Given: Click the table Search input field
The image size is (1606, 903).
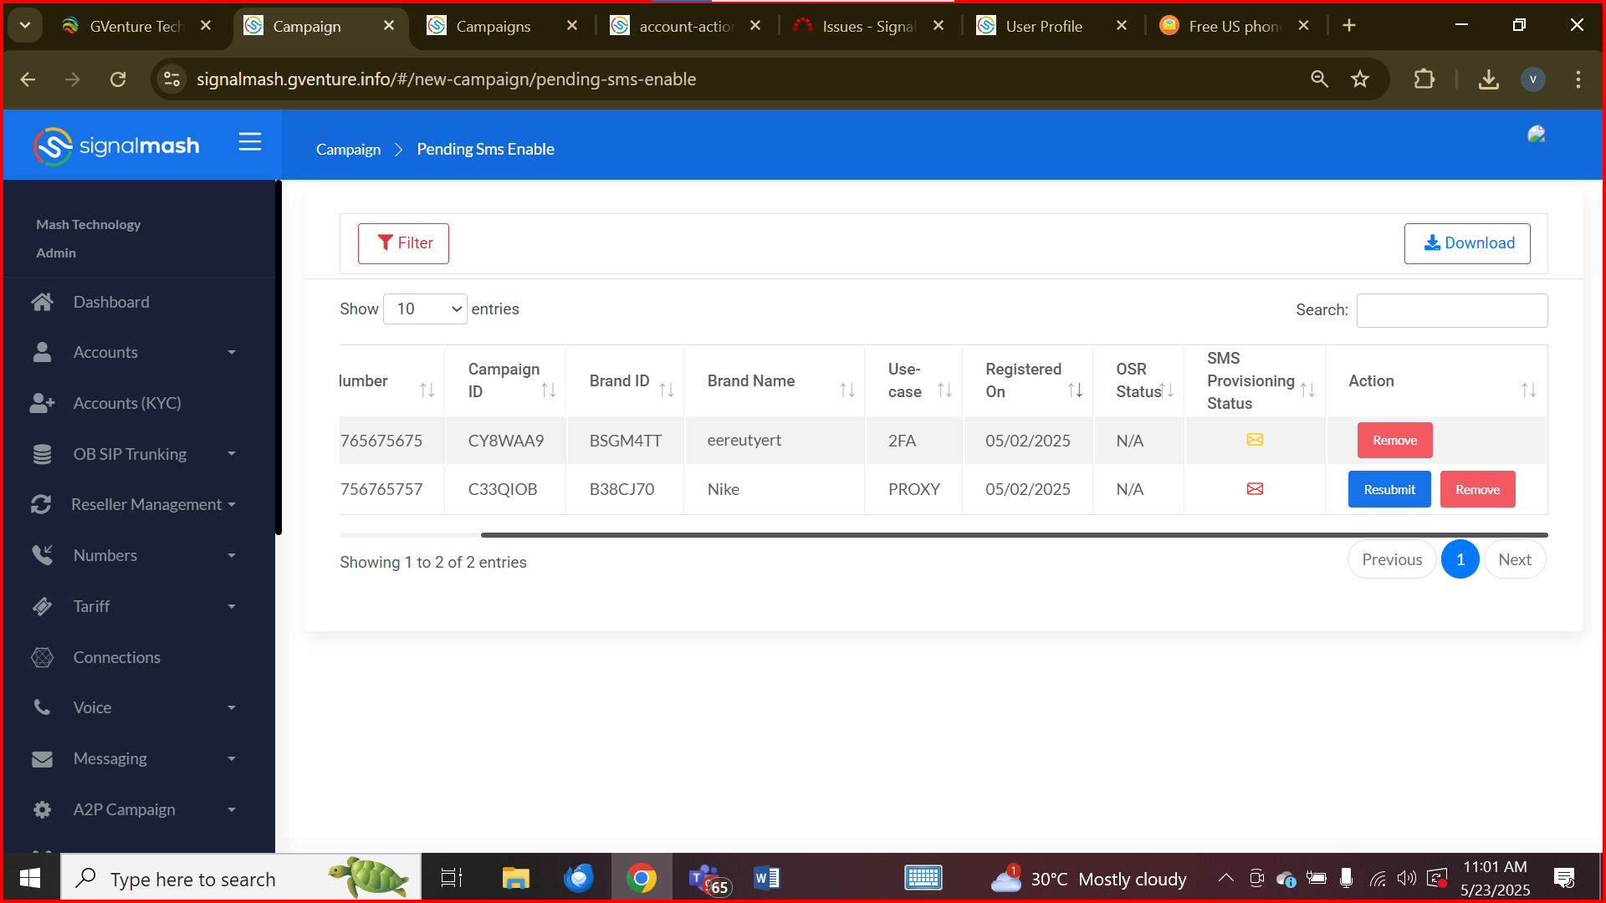Looking at the screenshot, I should tap(1451, 310).
